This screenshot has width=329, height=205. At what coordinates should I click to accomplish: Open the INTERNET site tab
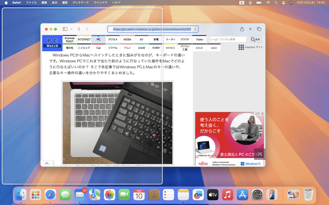coord(84,39)
